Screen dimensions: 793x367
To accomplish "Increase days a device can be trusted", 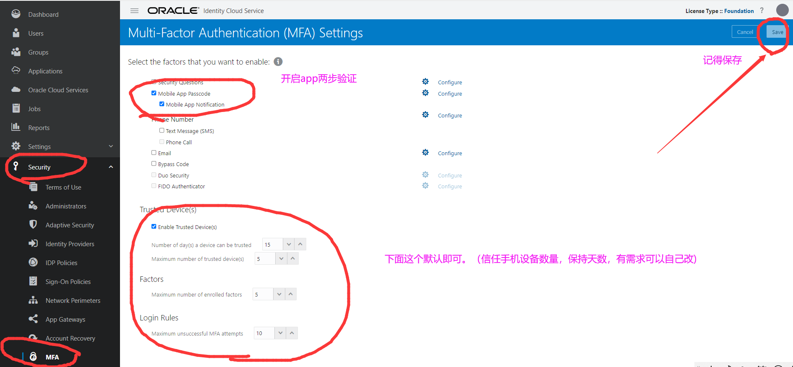I will [300, 244].
